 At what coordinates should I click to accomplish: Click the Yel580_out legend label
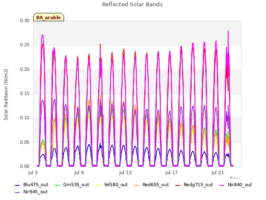point(116,185)
